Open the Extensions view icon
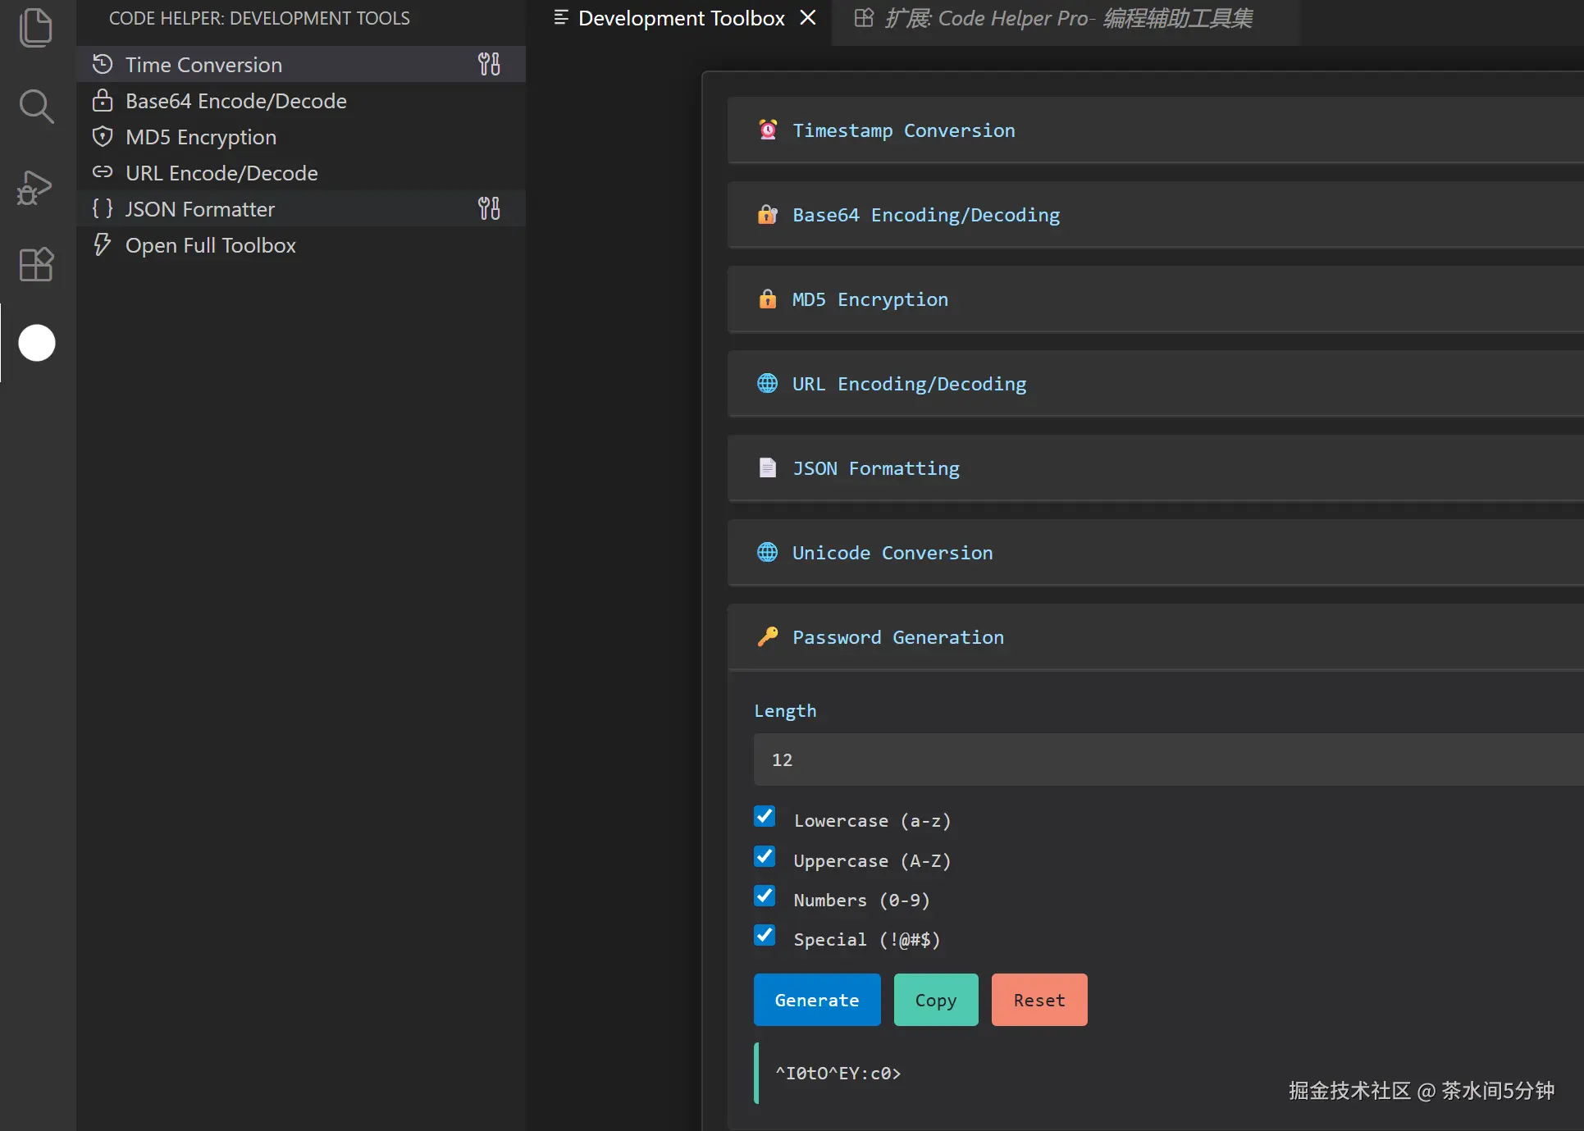 [35, 264]
